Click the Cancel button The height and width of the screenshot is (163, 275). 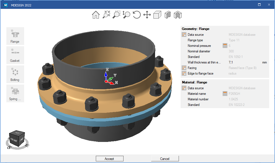click(165, 159)
